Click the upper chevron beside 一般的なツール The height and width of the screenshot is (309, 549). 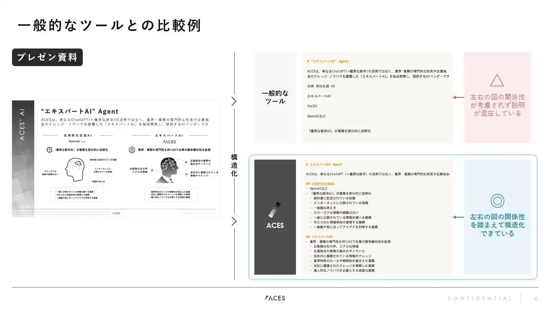tap(234, 101)
